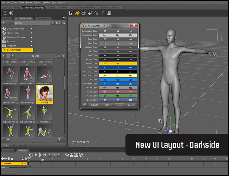
Task: Open the Render menu
Action: (29, 2)
